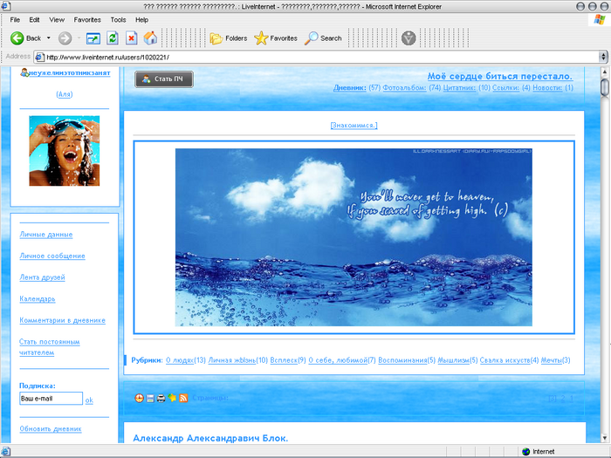The image size is (611, 458).
Task: Click the page icon in address bar
Action: (39, 58)
